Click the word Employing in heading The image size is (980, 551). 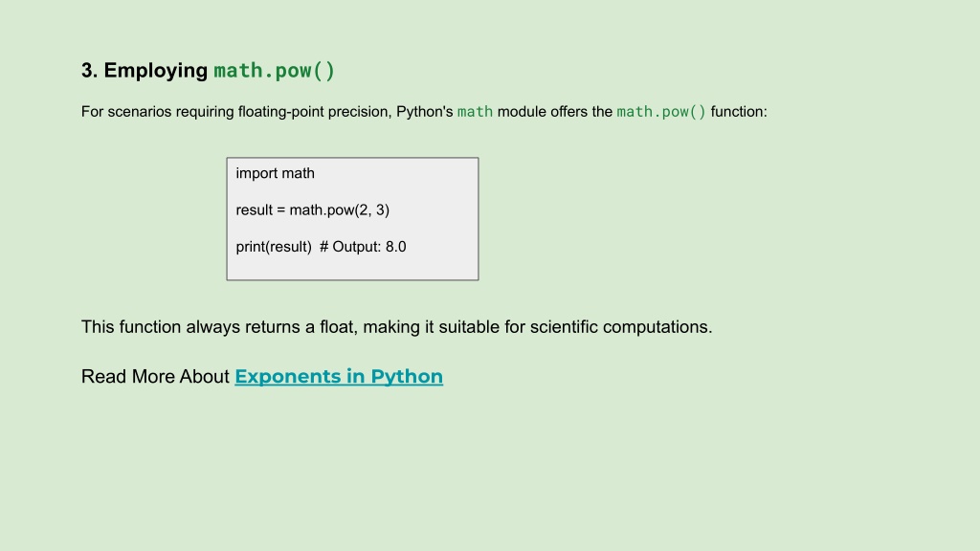156,71
